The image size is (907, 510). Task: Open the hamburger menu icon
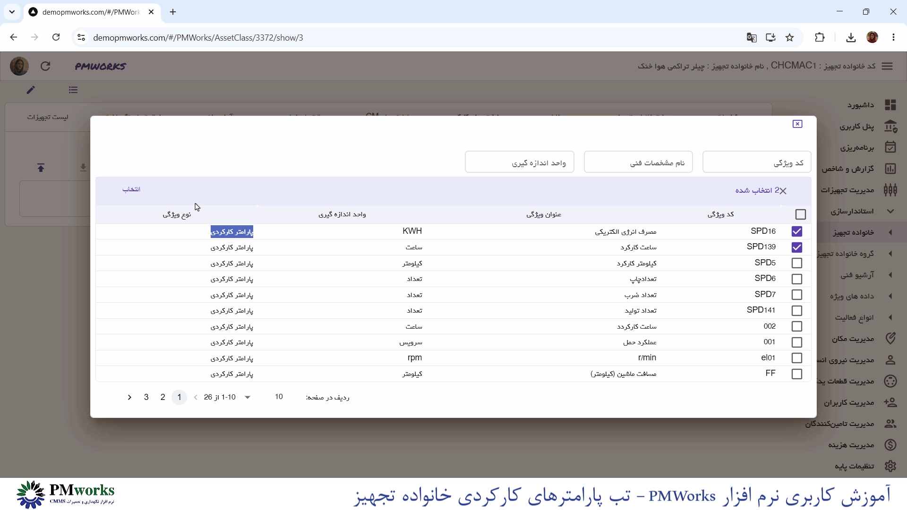[887, 66]
